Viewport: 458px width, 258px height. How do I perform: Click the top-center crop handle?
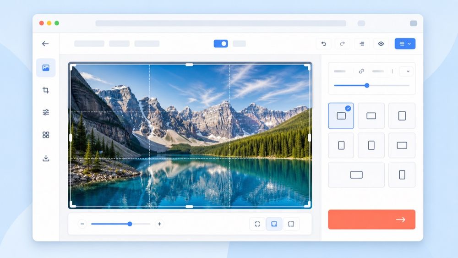[189, 65]
